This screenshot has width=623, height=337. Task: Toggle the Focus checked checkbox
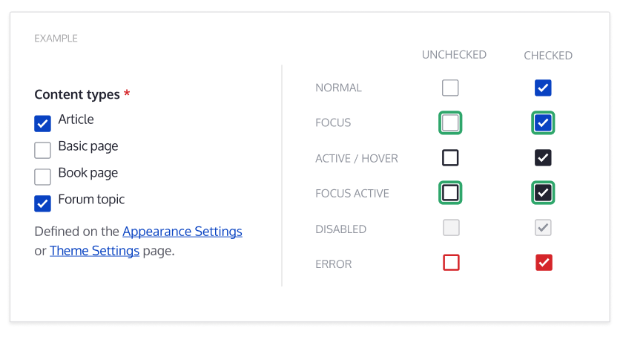(543, 122)
